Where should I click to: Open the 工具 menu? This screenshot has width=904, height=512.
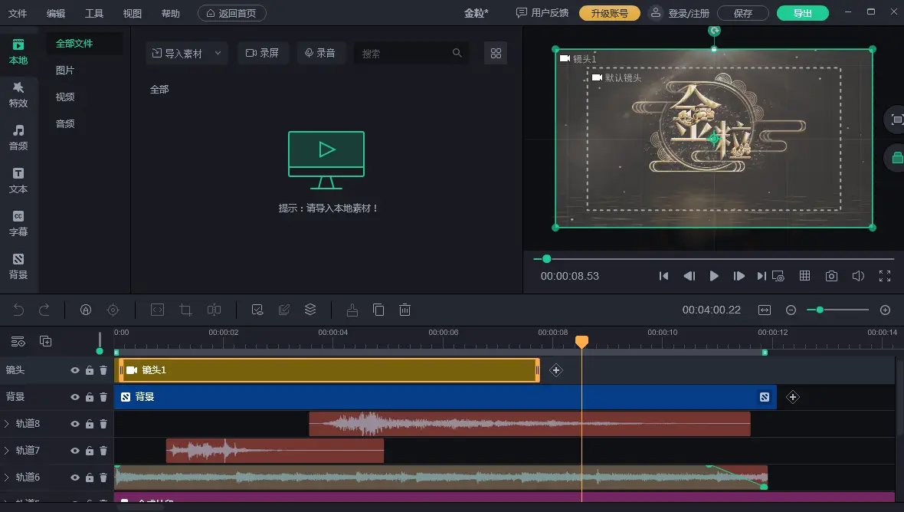(94, 13)
